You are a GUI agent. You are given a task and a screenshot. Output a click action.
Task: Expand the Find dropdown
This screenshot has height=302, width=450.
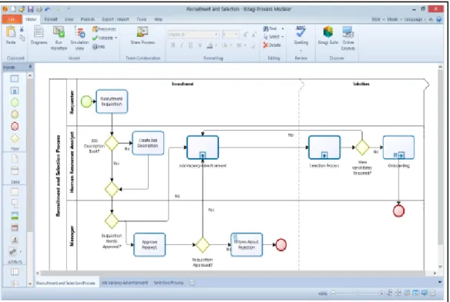[283, 28]
